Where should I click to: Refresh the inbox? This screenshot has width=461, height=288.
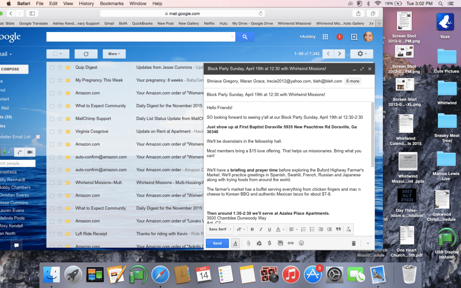click(86, 54)
